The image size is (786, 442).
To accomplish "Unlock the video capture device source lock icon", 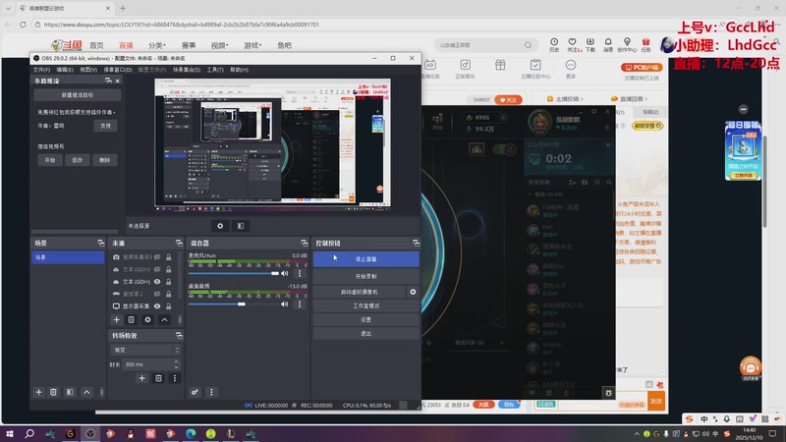I will pyautogui.click(x=168, y=257).
